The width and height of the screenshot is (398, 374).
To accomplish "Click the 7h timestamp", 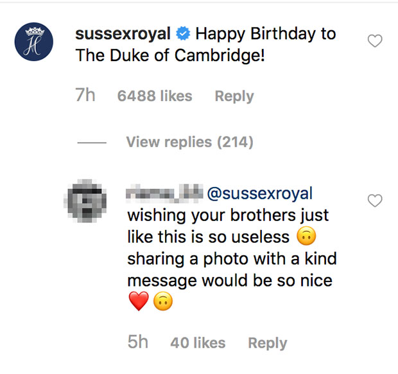I will click(86, 96).
